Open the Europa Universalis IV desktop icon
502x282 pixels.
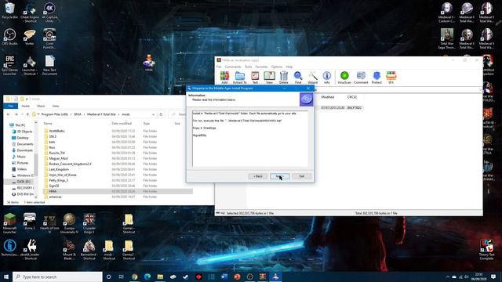(x=69, y=223)
